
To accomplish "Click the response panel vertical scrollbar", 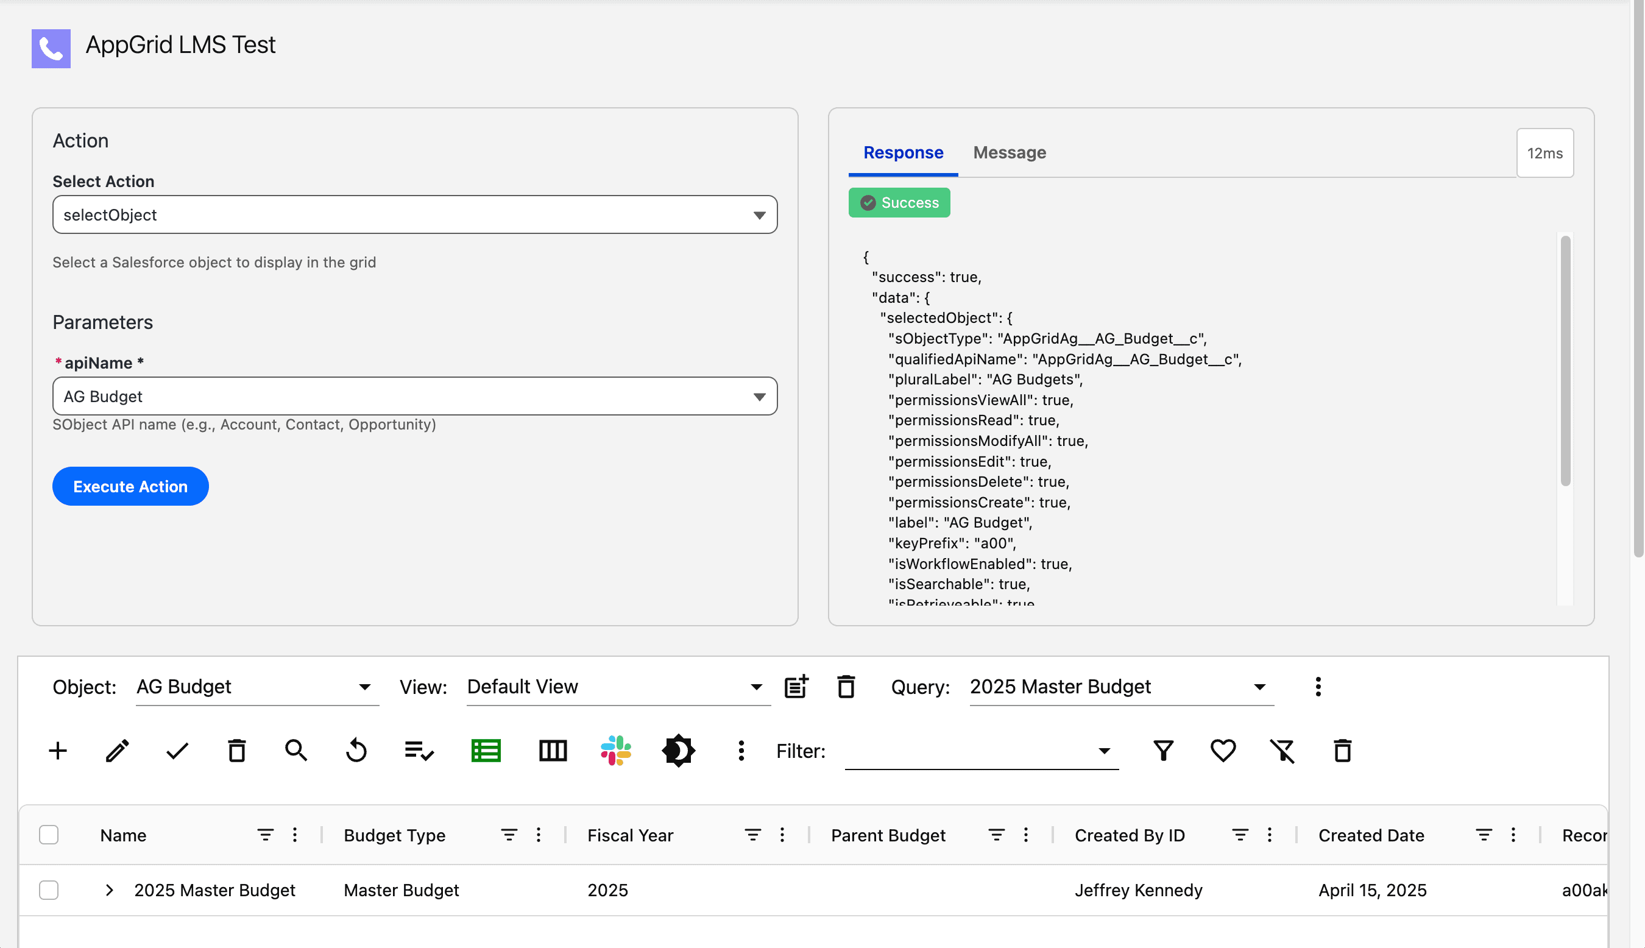I will coord(1565,361).
